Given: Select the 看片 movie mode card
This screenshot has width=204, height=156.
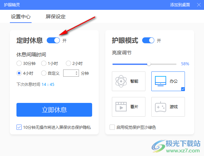Looking at the screenshot, I should point(129,107).
